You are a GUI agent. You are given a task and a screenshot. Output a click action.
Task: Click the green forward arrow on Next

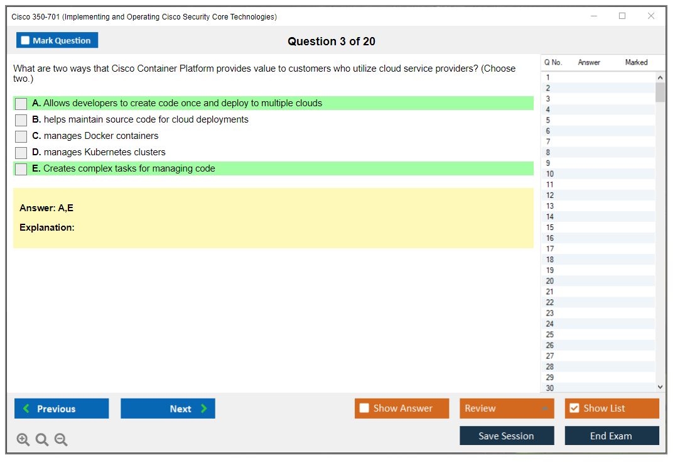click(203, 409)
